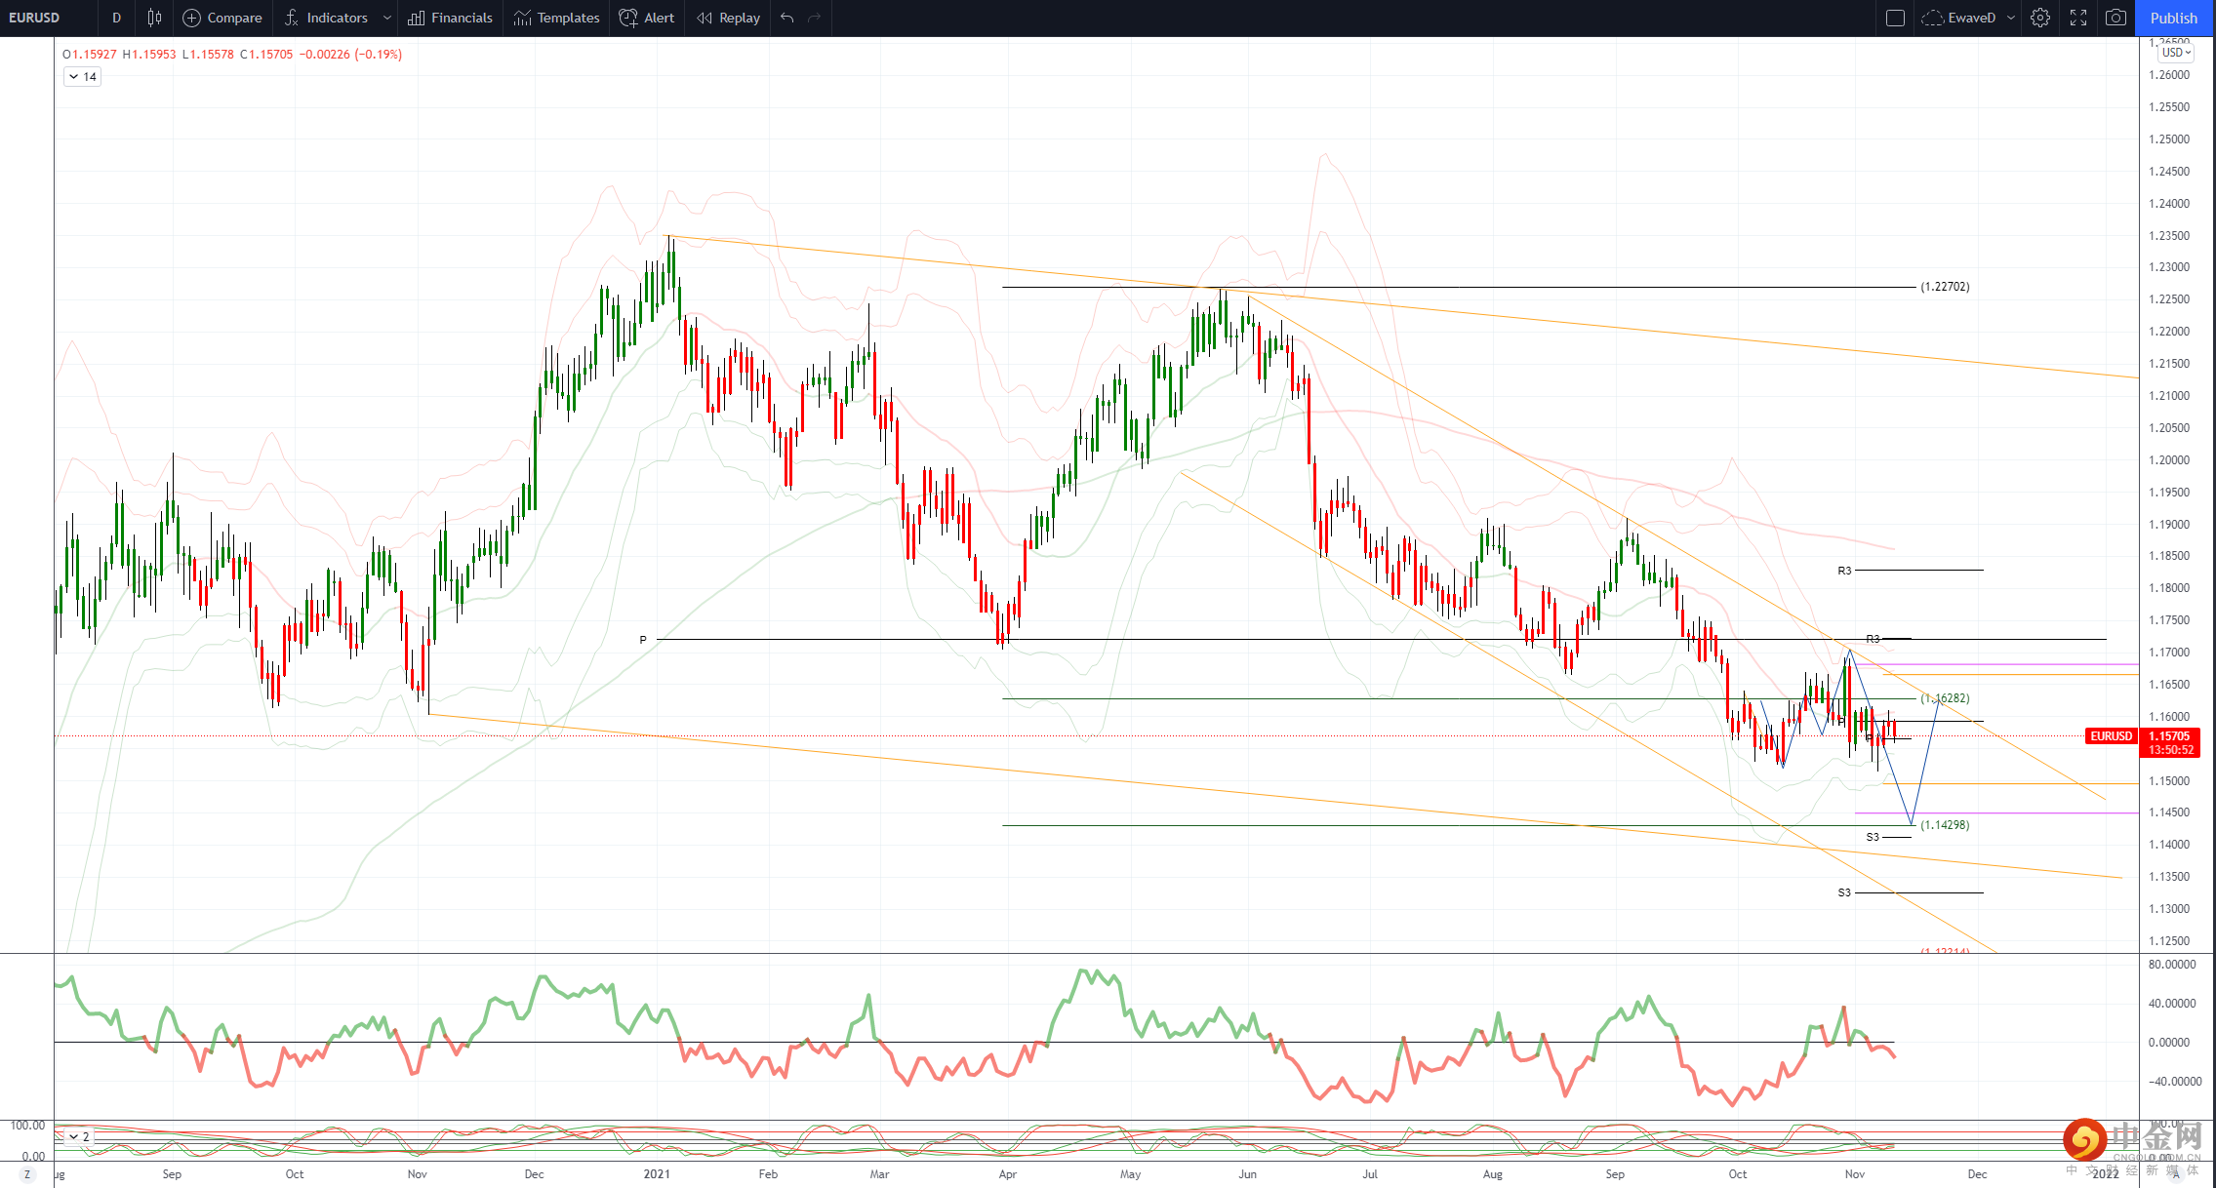Image resolution: width=2216 pixels, height=1188 pixels.
Task: Open the candlestick chart style selector
Action: pos(154,18)
